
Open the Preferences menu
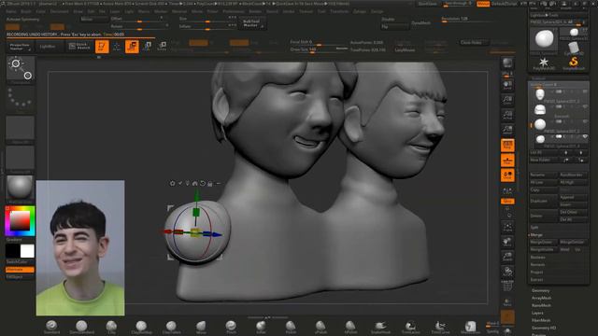tap(234, 11)
